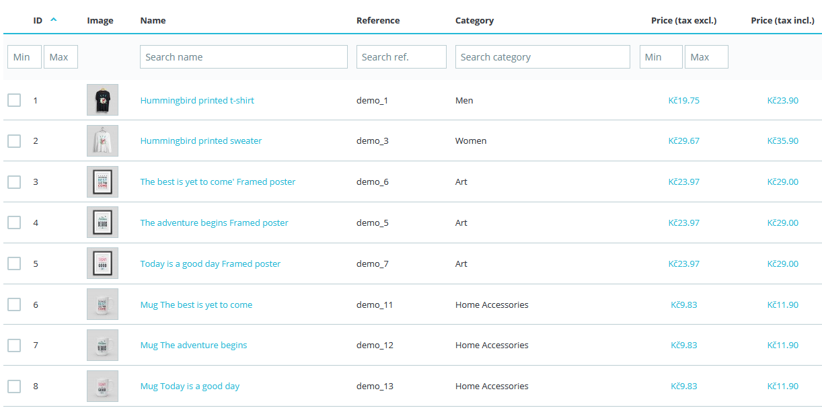Open the Today is a good day poster thumbnail

click(102, 263)
